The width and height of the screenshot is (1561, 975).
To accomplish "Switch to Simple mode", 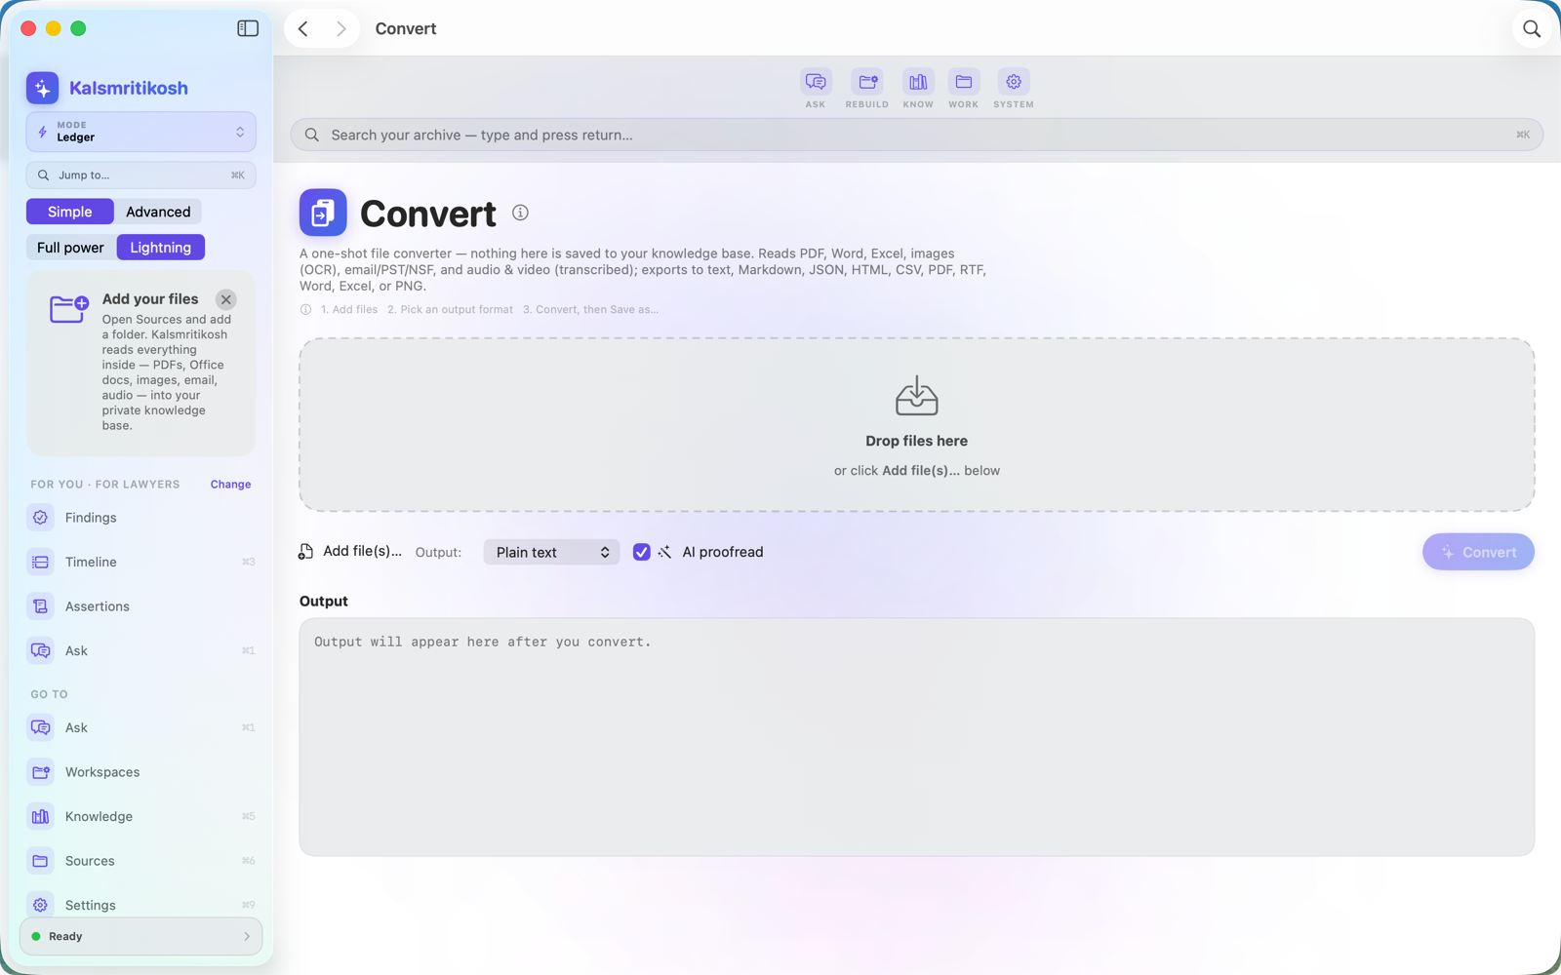I will [70, 212].
